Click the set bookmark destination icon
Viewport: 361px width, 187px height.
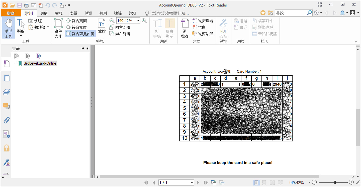click(39, 56)
